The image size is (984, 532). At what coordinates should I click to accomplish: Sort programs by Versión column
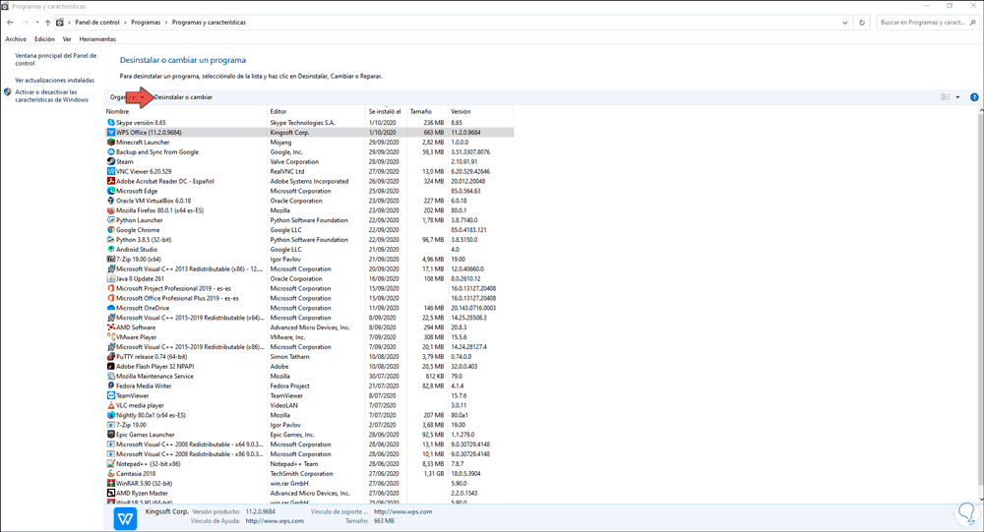click(481, 112)
